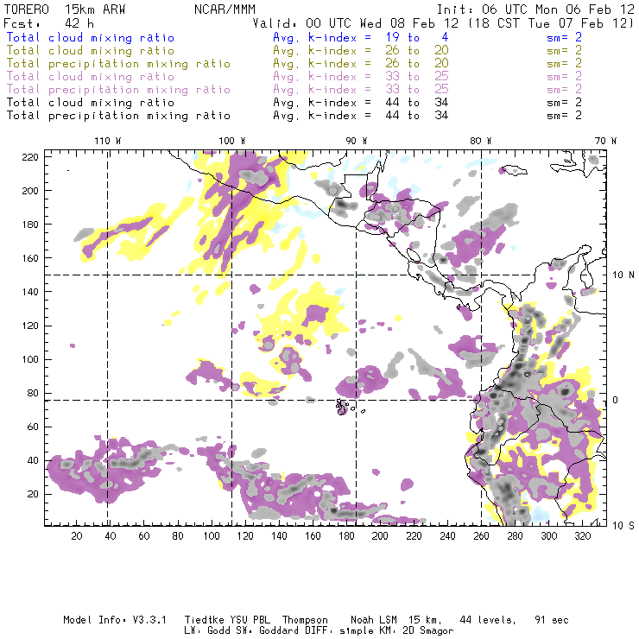Click the "Noah LSM" footer label
The image size is (639, 639).
click(373, 620)
